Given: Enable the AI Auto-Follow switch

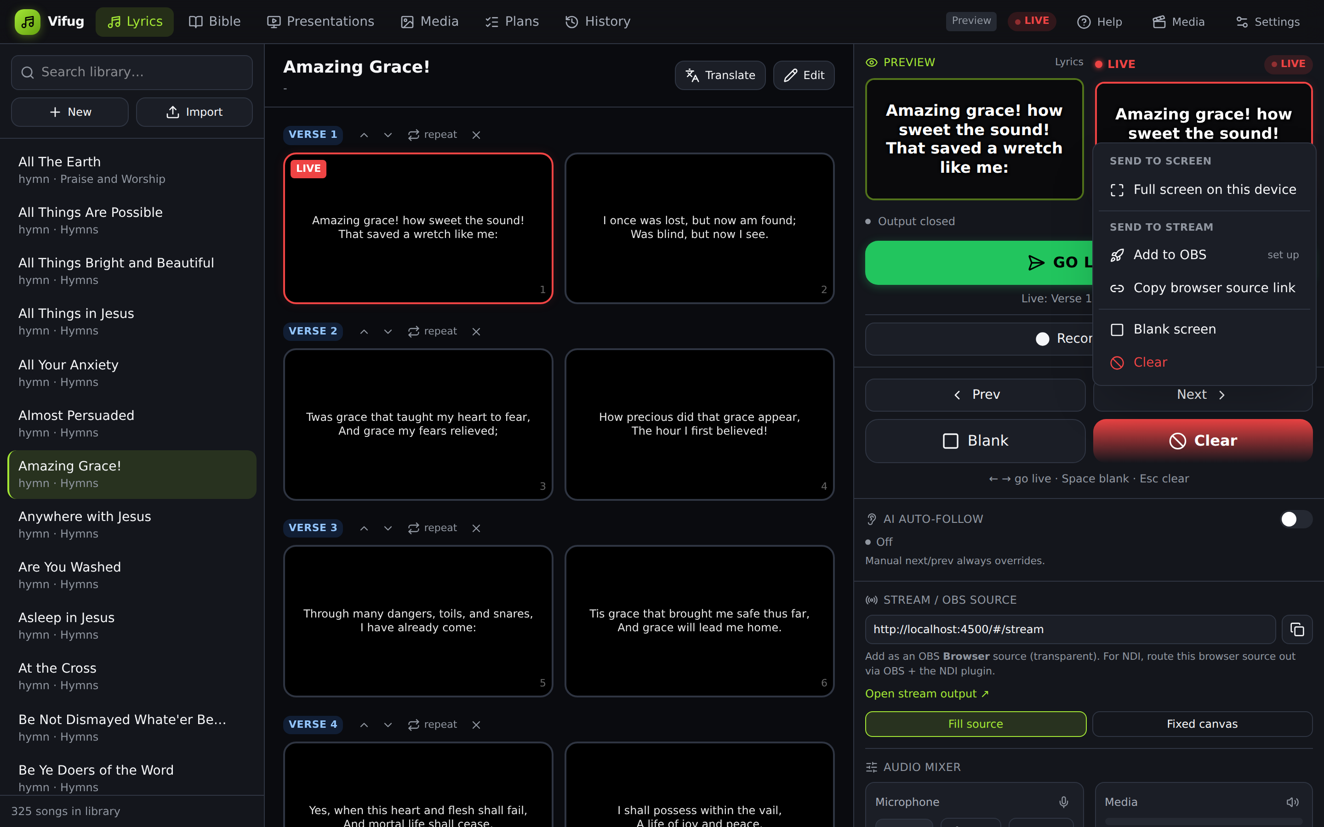Looking at the screenshot, I should click(x=1295, y=519).
